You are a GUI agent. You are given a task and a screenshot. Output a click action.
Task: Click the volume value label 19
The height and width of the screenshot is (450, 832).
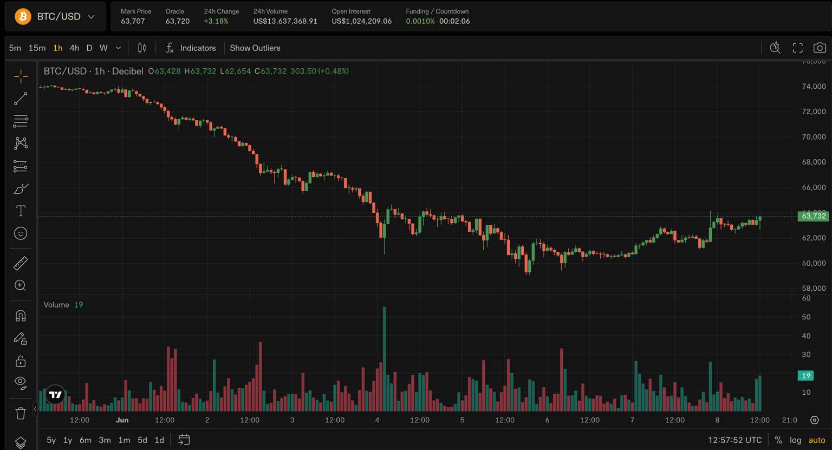click(x=806, y=375)
